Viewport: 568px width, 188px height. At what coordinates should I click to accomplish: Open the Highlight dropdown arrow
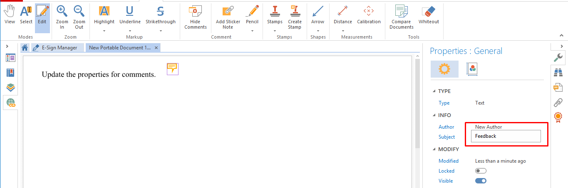point(104,31)
